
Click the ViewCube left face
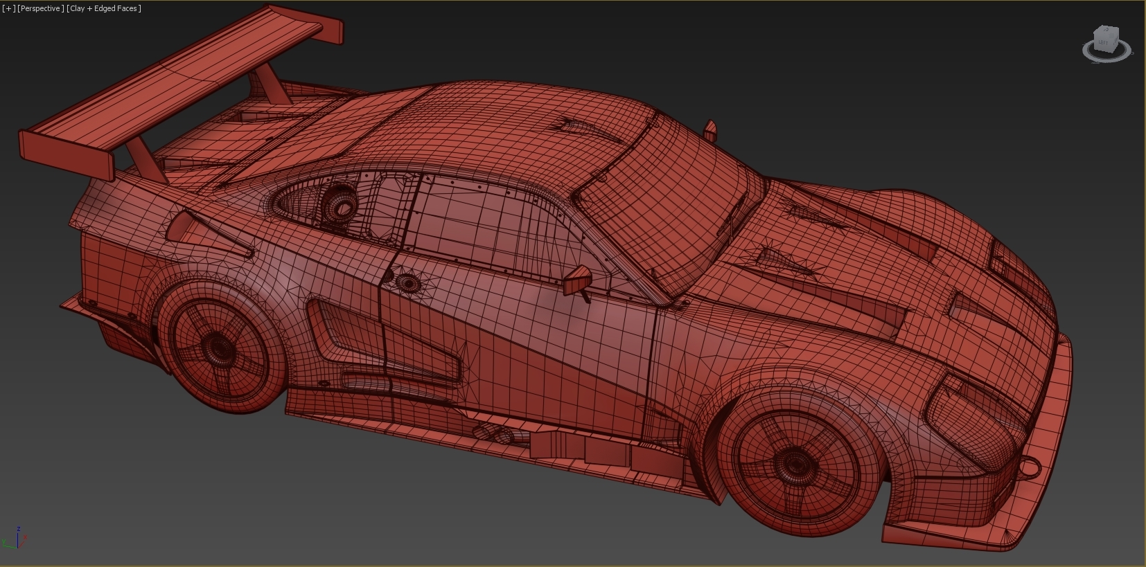pos(1104,43)
